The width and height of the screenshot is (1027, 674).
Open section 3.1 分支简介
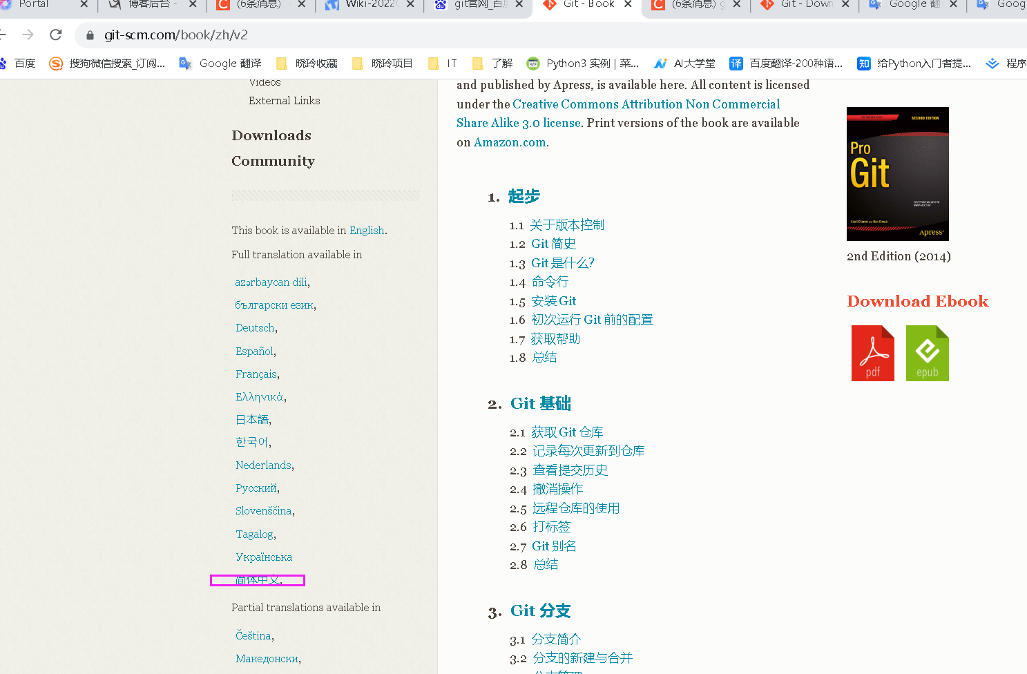[x=556, y=639]
